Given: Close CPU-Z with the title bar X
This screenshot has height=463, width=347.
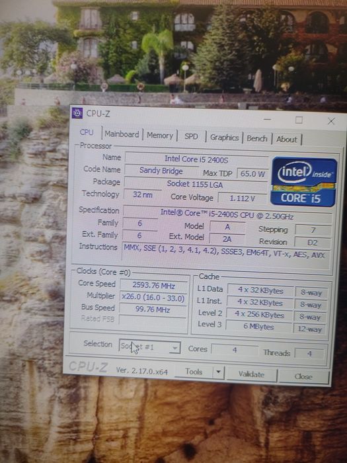Looking at the screenshot, I should pos(330,121).
